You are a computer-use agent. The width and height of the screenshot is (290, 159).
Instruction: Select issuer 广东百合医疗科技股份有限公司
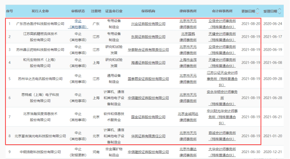click(x=40, y=24)
